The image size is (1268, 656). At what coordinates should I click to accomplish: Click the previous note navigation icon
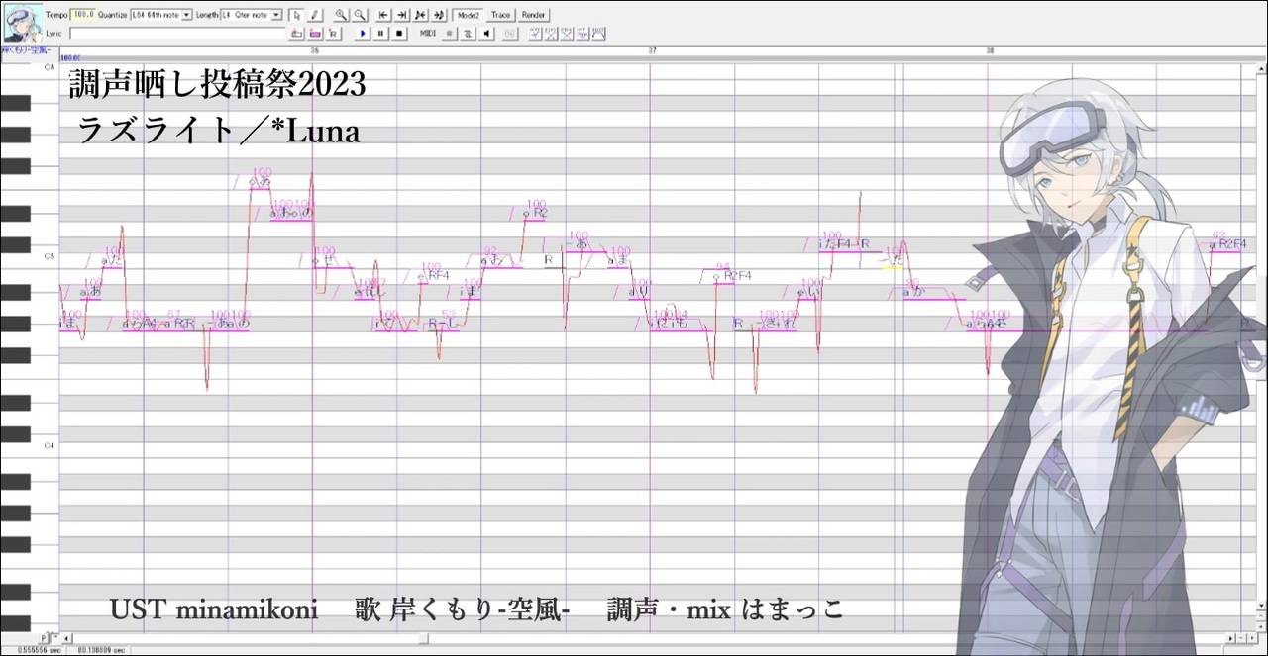click(x=420, y=15)
